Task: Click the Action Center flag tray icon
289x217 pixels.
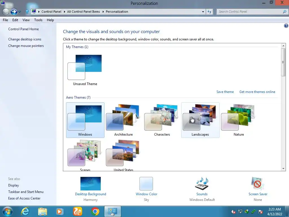Action: point(260,211)
